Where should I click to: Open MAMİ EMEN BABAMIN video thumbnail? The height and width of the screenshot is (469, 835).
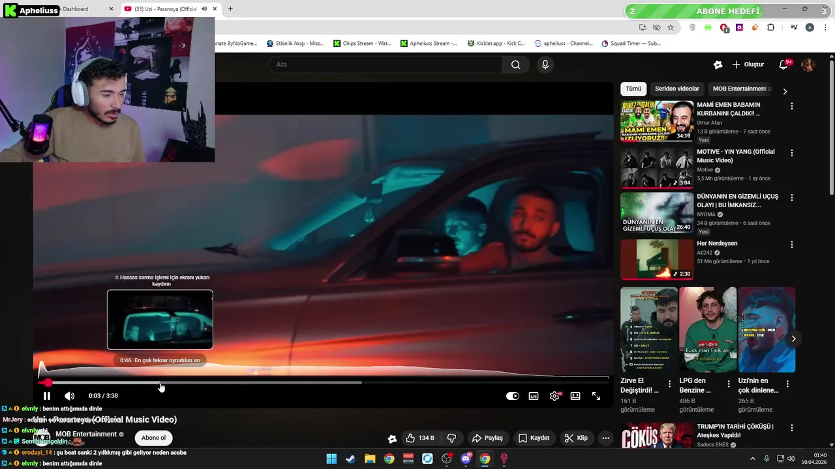[x=657, y=121]
